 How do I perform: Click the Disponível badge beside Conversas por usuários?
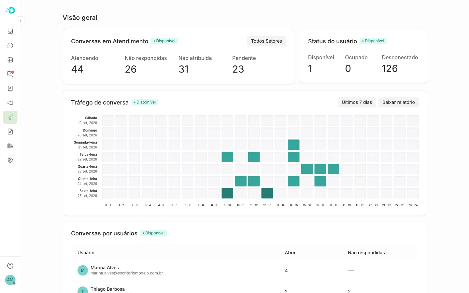click(154, 233)
